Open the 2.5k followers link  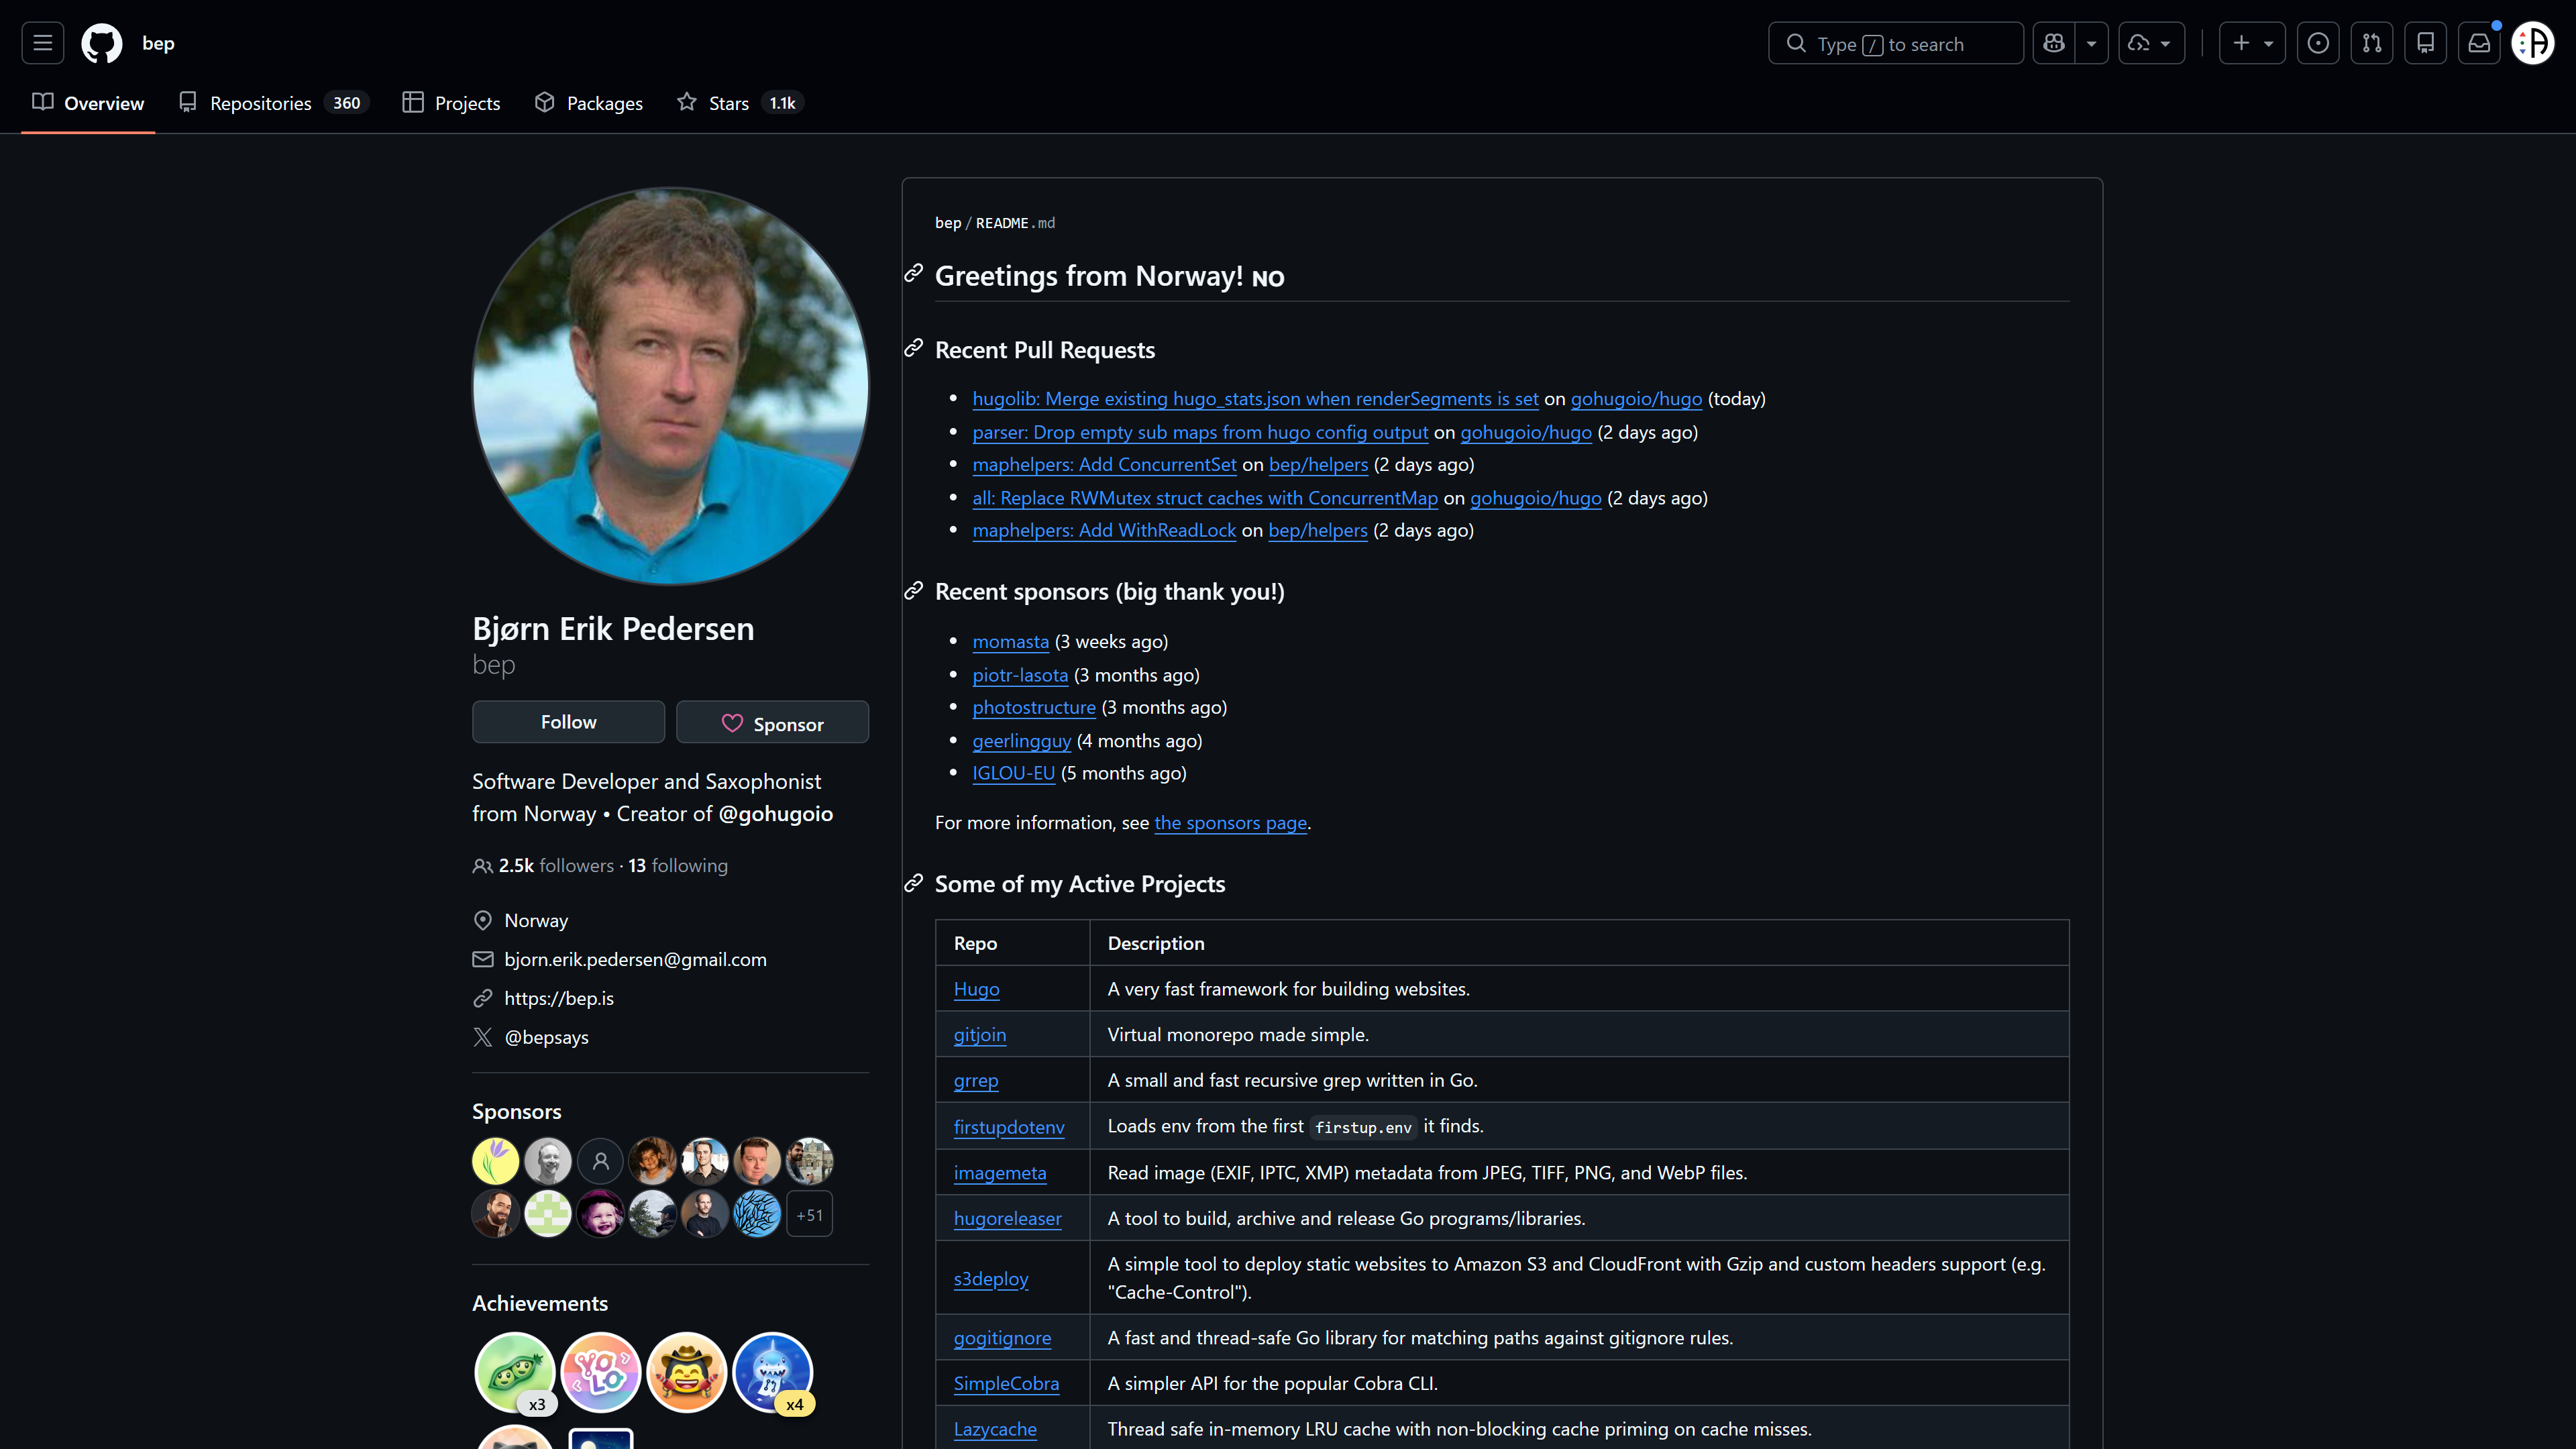[556, 866]
